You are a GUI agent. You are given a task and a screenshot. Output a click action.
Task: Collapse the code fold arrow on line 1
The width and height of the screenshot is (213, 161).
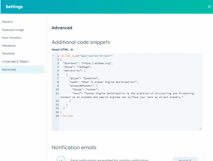[52, 55]
